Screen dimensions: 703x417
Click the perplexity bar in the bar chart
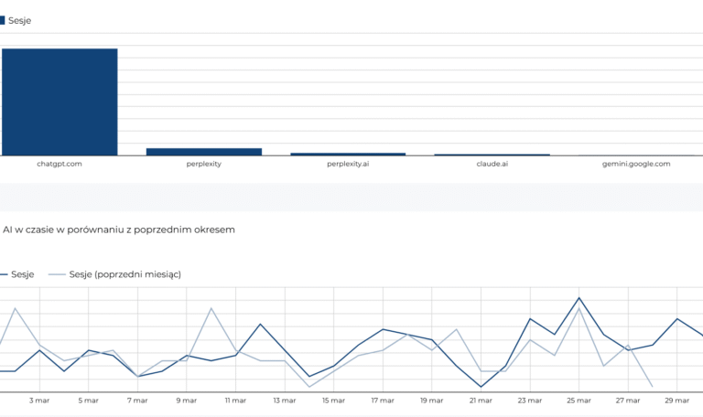[203, 151]
